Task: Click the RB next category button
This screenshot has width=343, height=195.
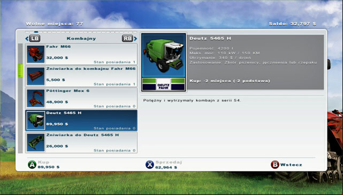Action: point(127,39)
